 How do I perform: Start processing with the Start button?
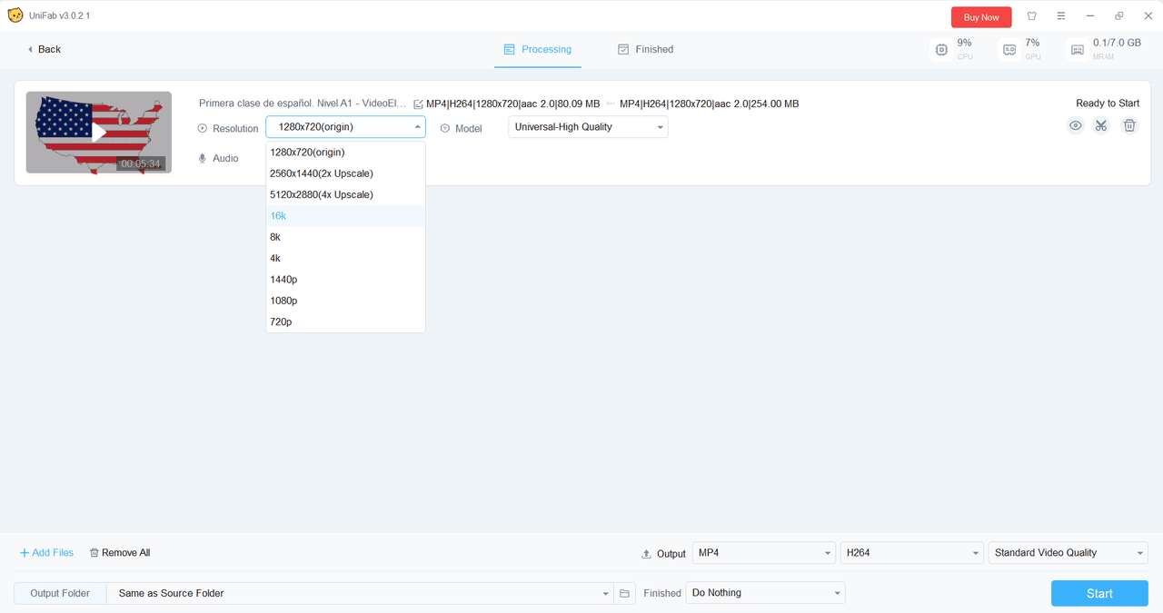click(x=1099, y=593)
